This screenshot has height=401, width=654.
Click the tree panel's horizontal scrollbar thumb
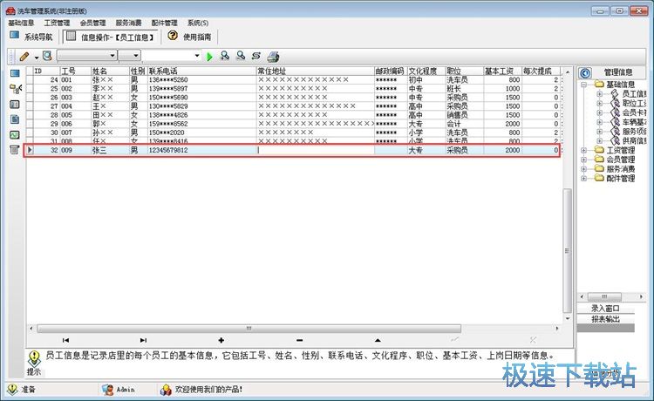604,296
